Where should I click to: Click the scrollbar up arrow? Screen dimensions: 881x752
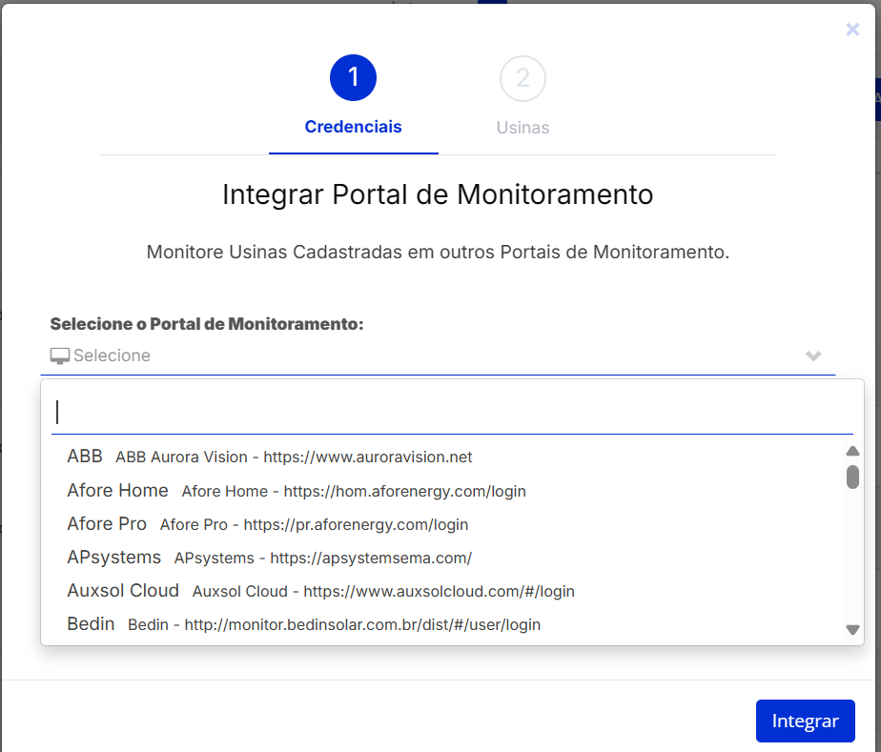pos(852,451)
